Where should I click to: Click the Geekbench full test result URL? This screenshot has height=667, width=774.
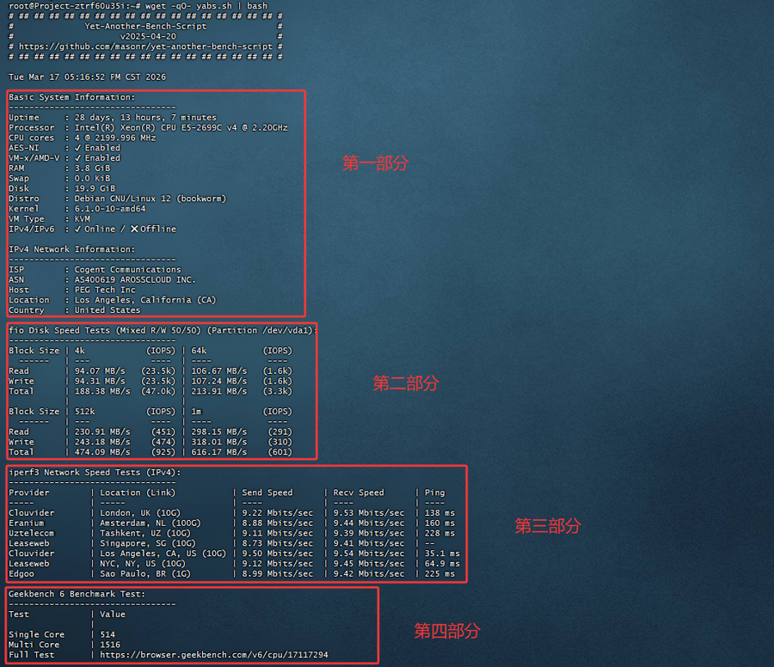(x=213, y=655)
